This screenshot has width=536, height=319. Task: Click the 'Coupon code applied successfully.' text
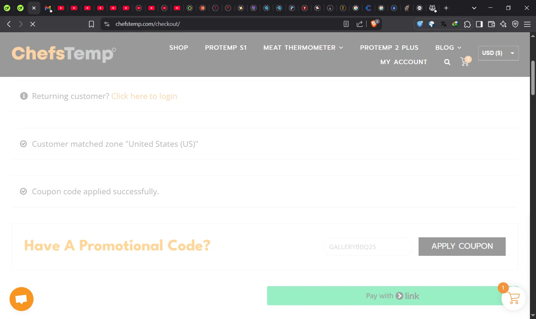click(95, 191)
